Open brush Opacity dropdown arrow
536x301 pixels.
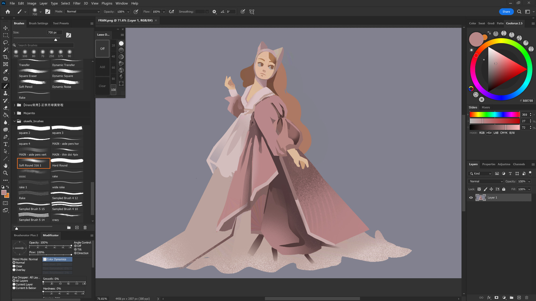pyautogui.click(x=128, y=12)
